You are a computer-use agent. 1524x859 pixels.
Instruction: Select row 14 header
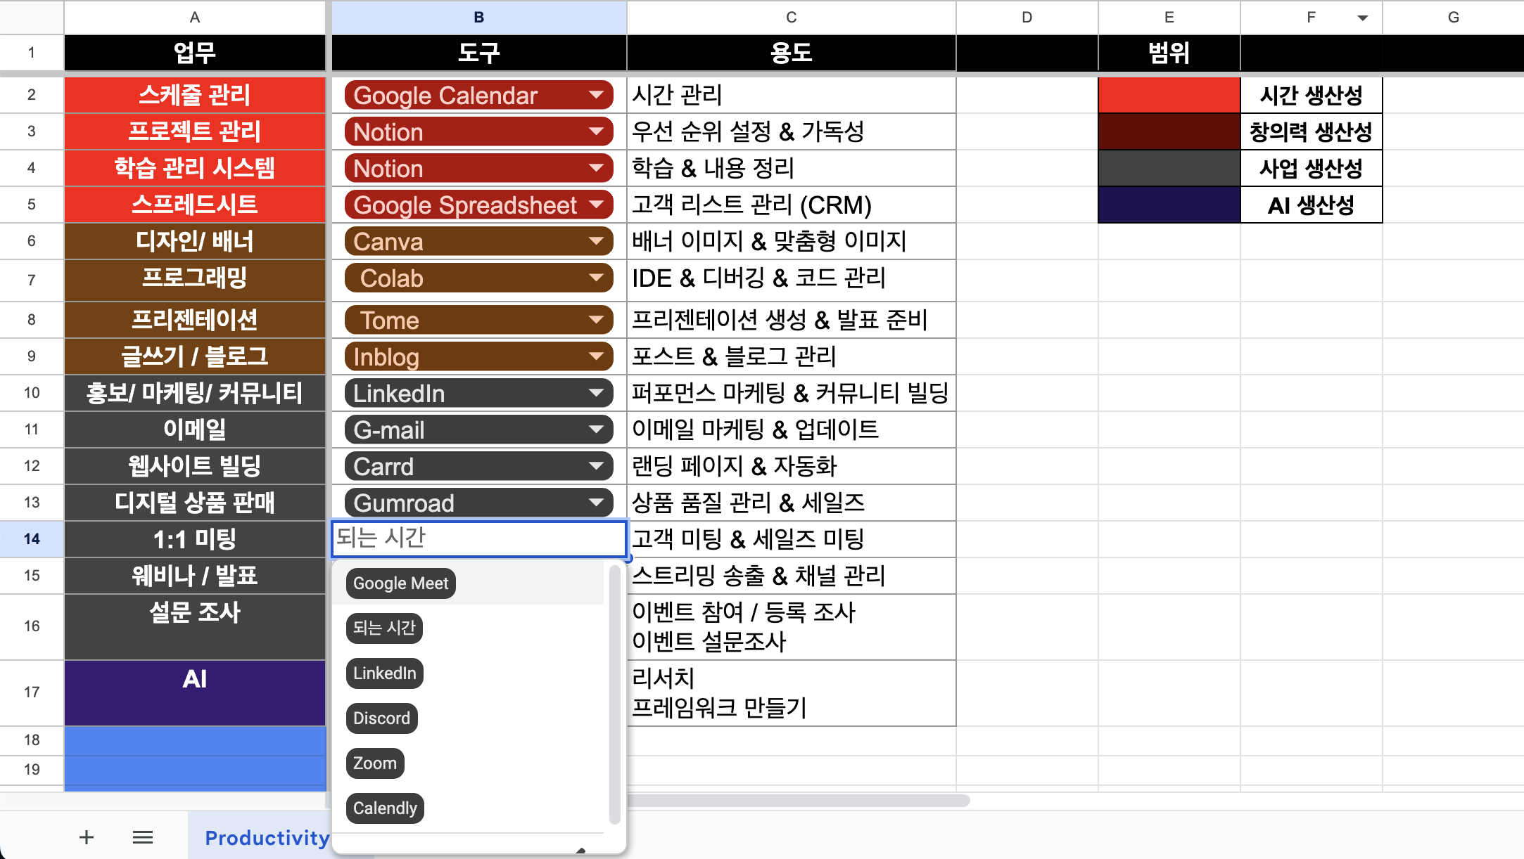(32, 538)
